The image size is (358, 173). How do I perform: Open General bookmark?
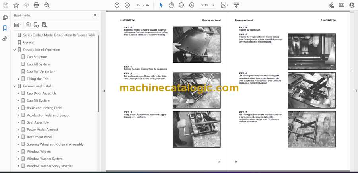(29, 42)
